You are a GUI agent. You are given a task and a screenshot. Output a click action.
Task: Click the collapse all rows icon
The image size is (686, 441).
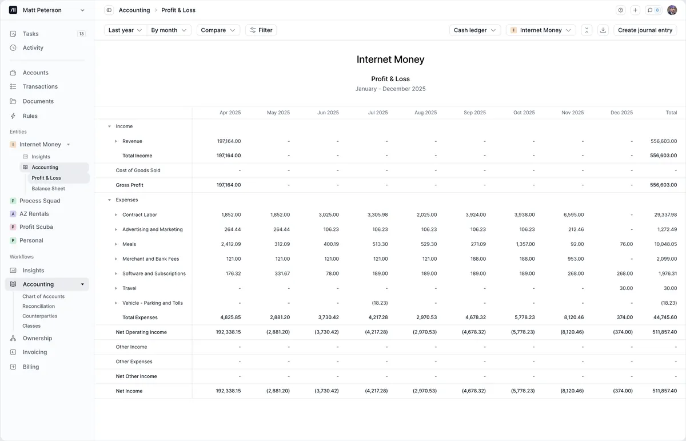[587, 30]
